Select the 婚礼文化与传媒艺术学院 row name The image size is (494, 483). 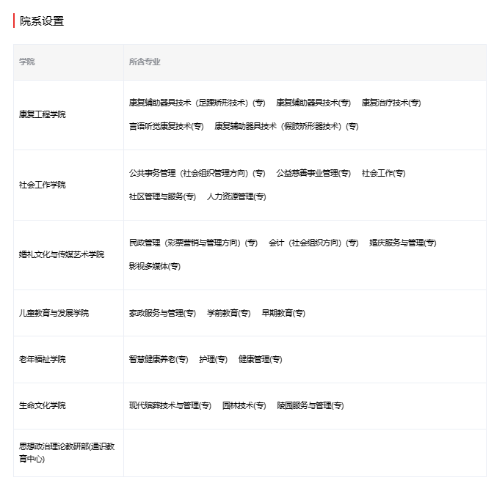tap(62, 254)
